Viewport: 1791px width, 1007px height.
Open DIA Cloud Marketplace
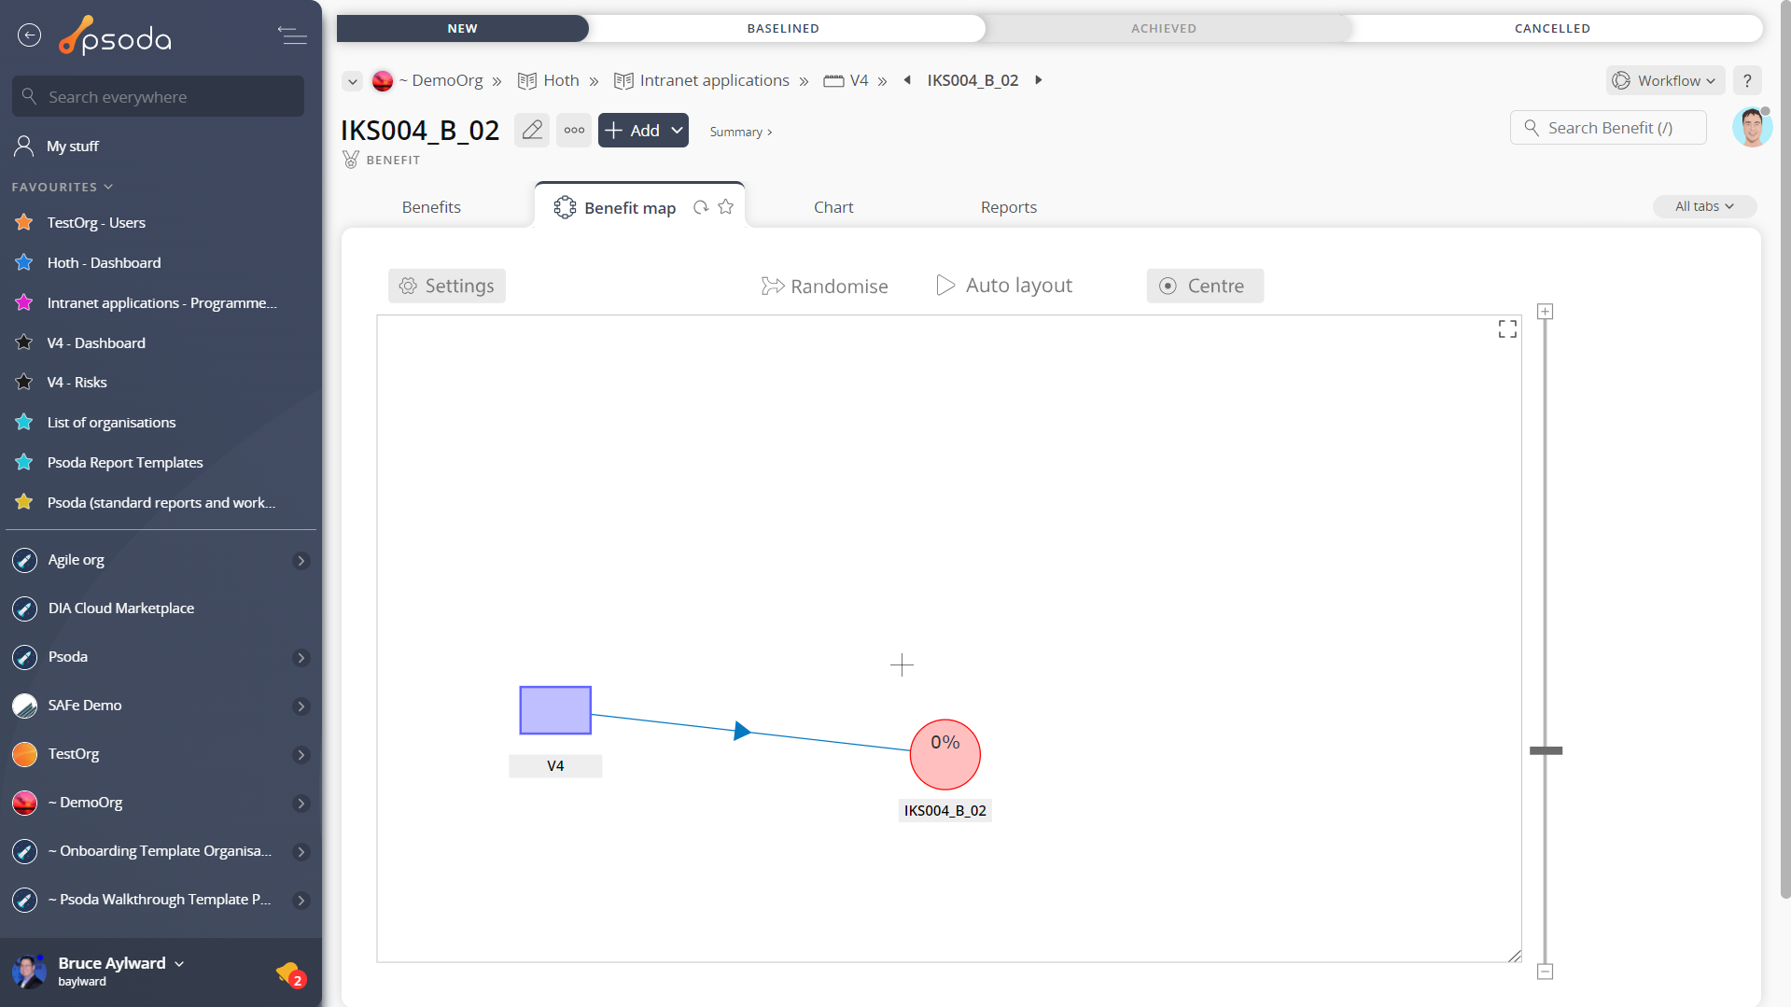pos(121,608)
